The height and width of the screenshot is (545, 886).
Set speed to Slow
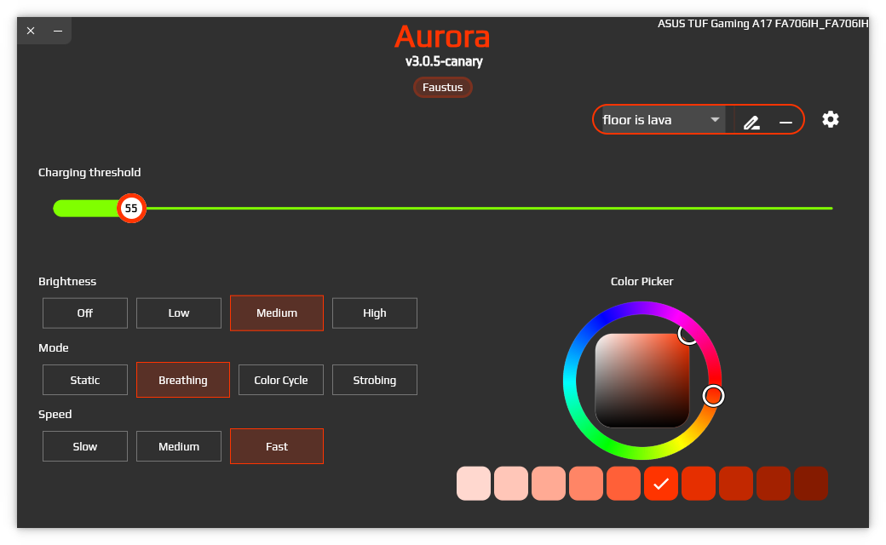pyautogui.click(x=84, y=446)
